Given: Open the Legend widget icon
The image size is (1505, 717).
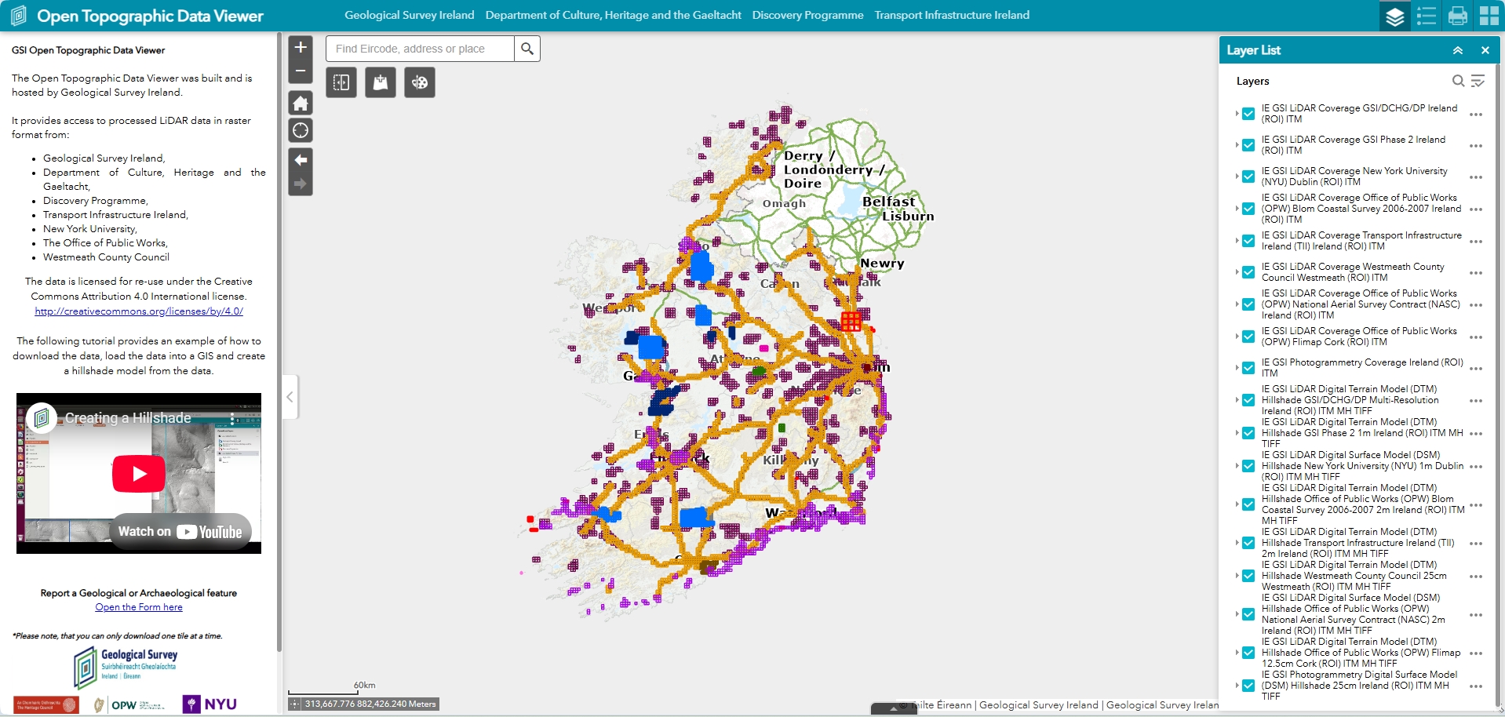Looking at the screenshot, I should pyautogui.click(x=1427, y=16).
